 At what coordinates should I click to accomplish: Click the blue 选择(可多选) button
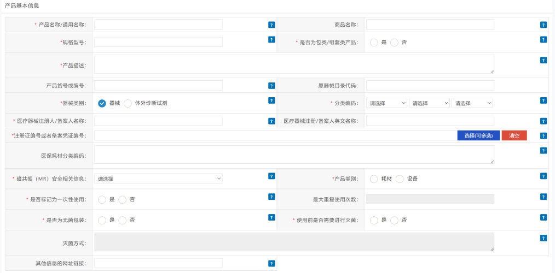478,135
